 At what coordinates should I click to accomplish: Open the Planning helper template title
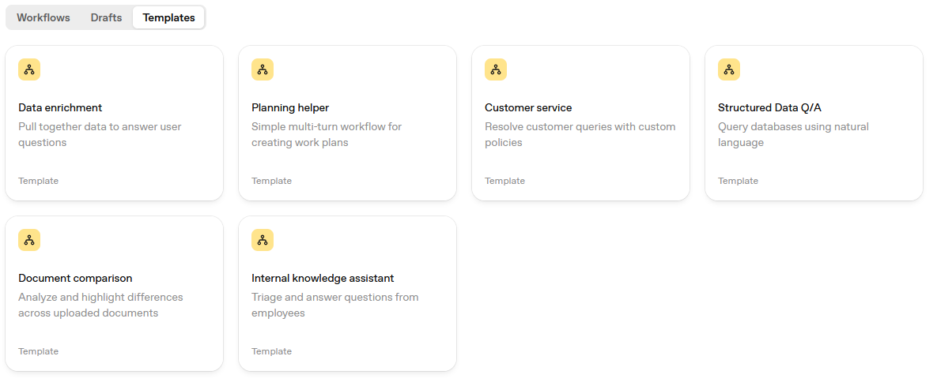coord(290,107)
